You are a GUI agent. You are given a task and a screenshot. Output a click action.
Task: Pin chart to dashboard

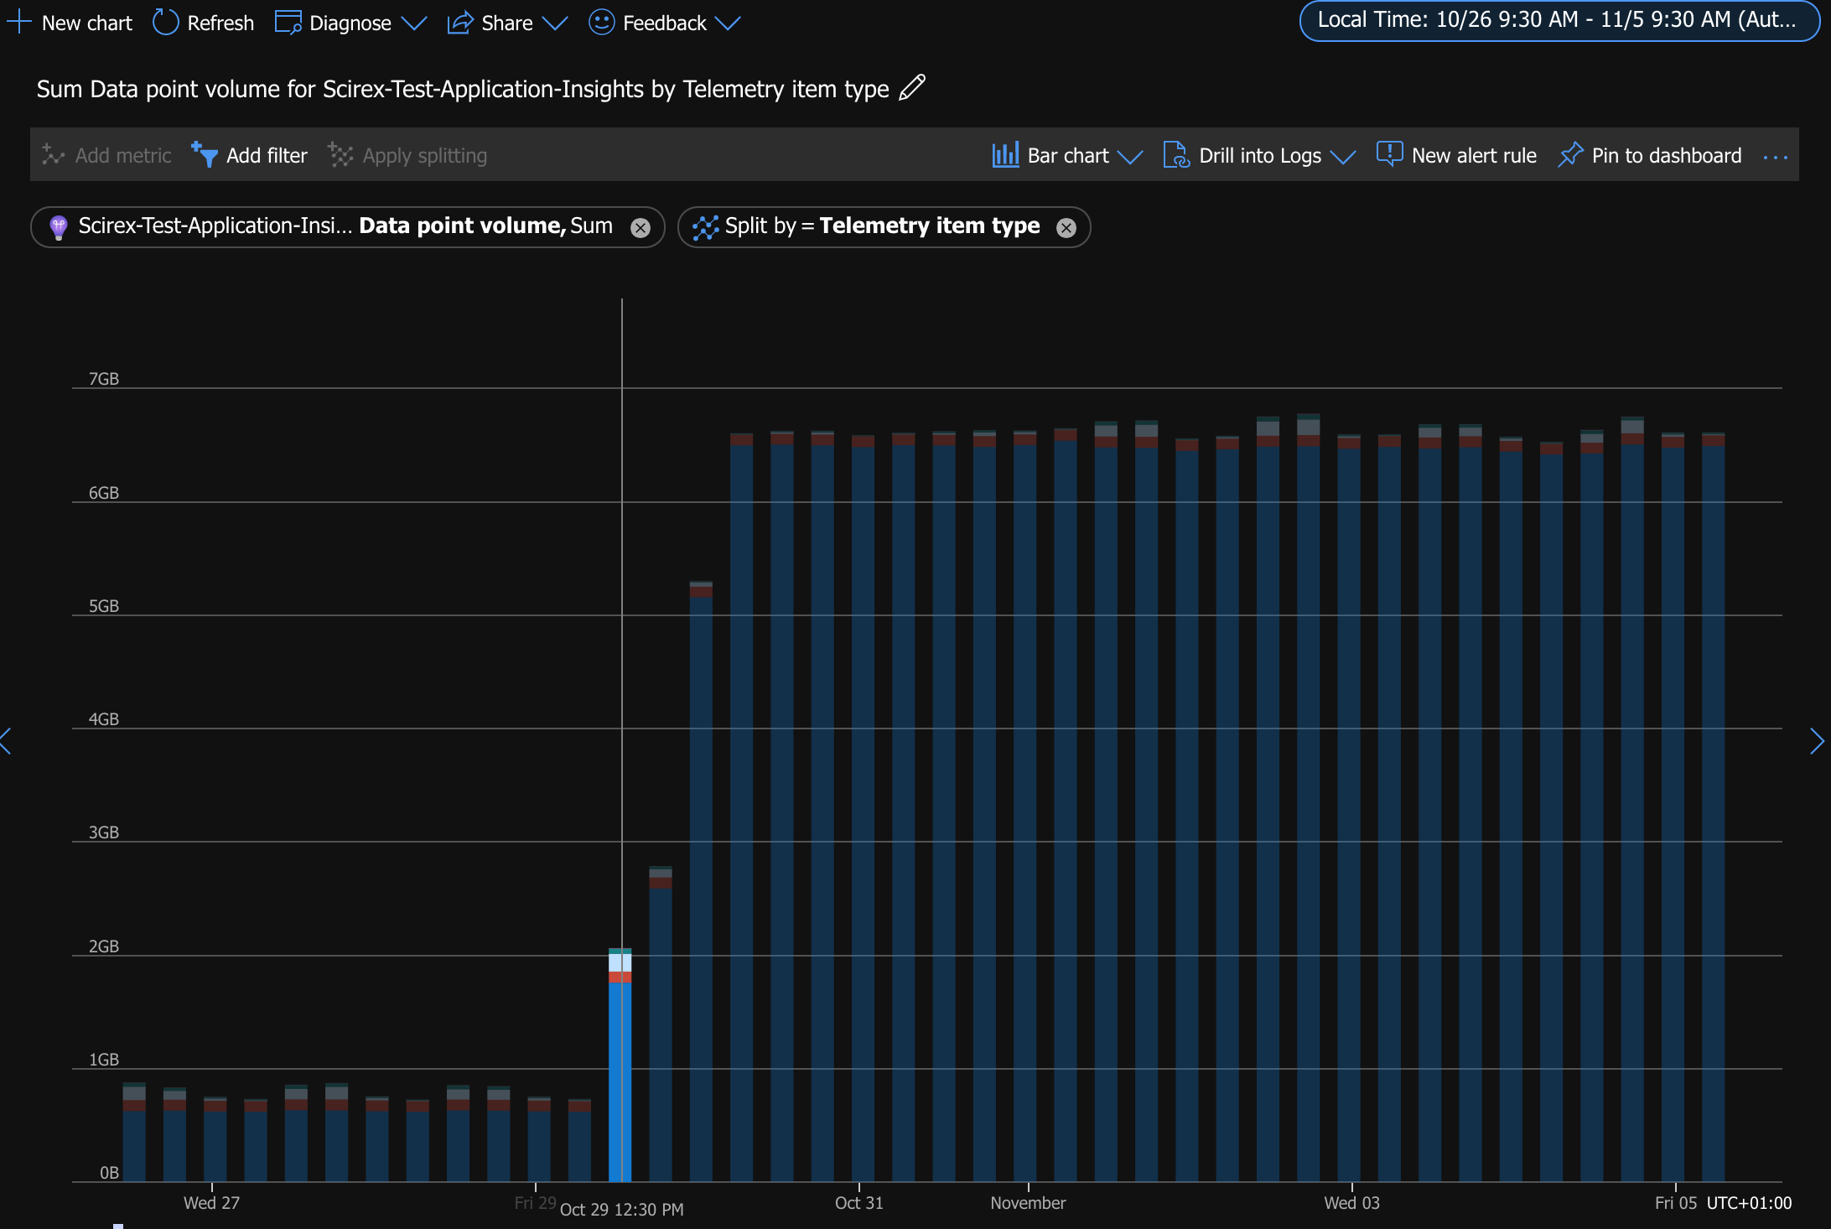1649,155
